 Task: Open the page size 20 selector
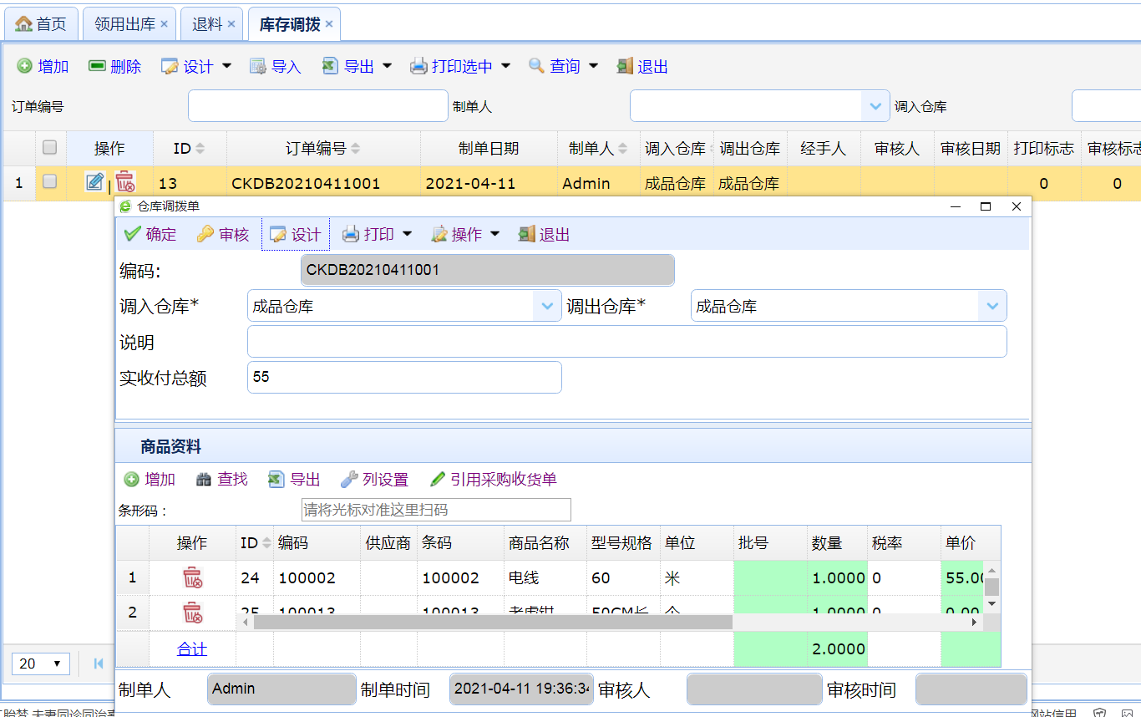pos(41,664)
